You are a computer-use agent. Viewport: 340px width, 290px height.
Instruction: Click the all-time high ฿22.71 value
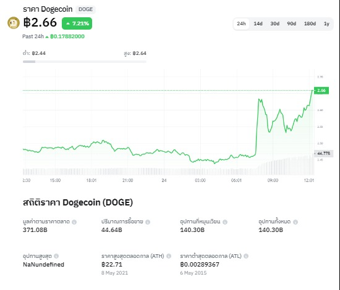(x=112, y=265)
